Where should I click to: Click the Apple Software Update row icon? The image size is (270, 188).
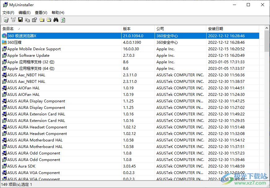[4, 56]
